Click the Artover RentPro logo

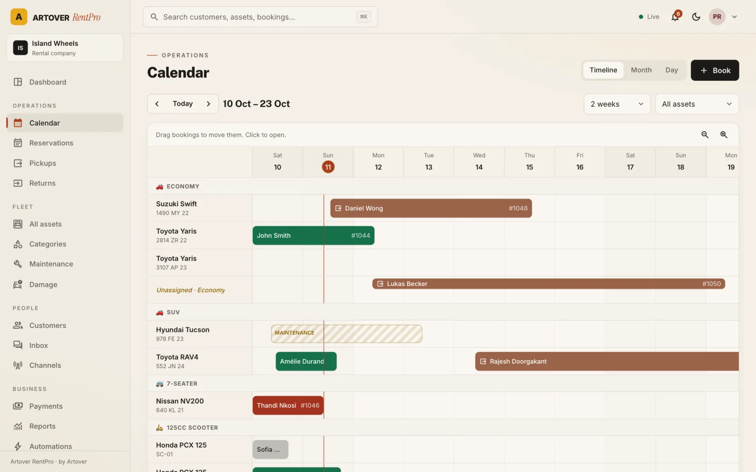(x=55, y=17)
